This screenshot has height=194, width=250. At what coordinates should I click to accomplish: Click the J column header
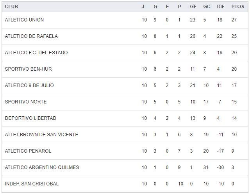(x=143, y=7)
